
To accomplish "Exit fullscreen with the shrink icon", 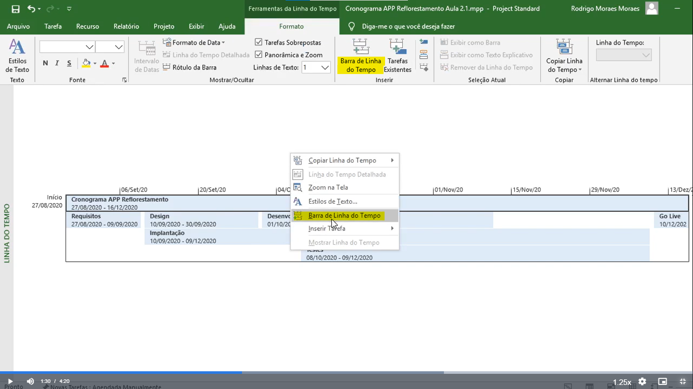I will (x=683, y=381).
